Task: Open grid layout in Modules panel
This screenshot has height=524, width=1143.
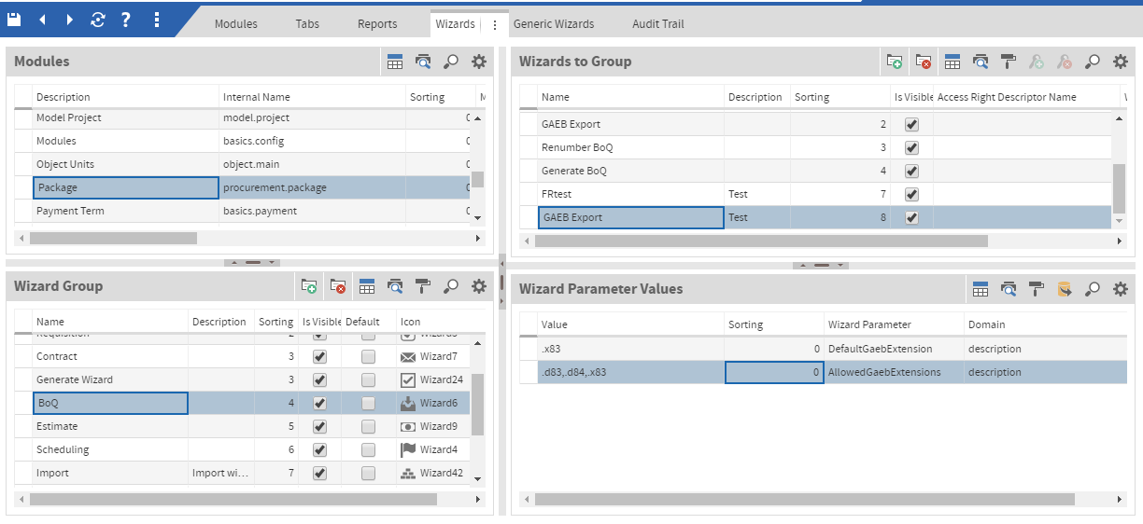Action: [x=395, y=62]
